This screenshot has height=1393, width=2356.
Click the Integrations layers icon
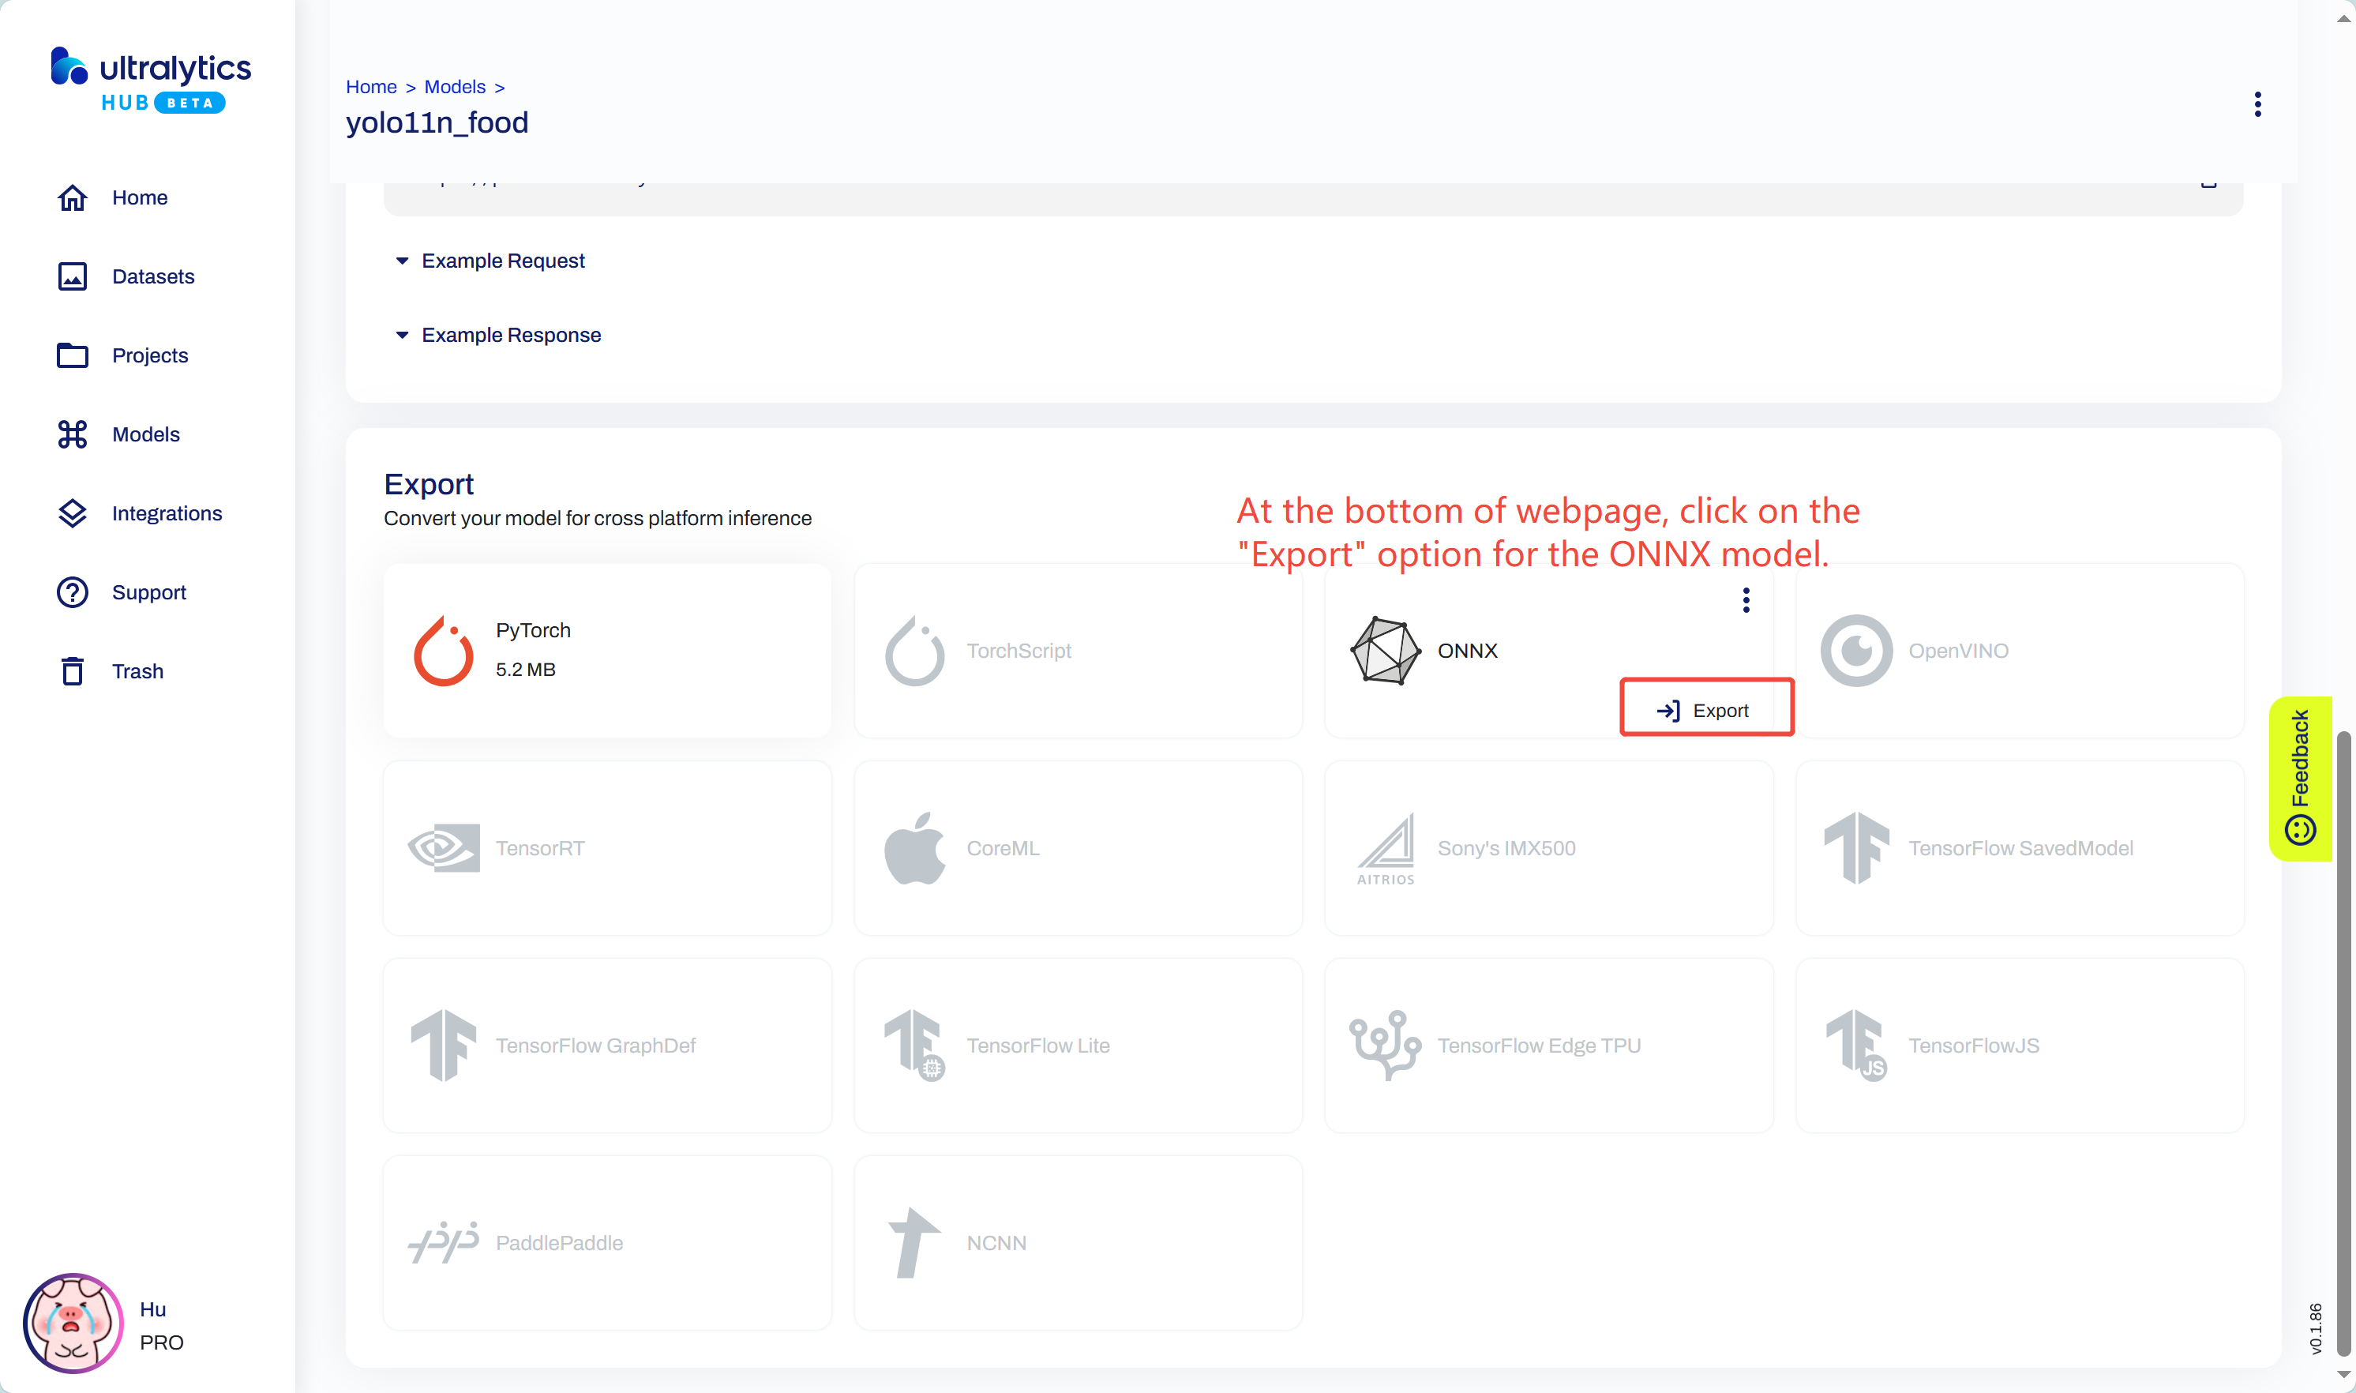tap(73, 513)
